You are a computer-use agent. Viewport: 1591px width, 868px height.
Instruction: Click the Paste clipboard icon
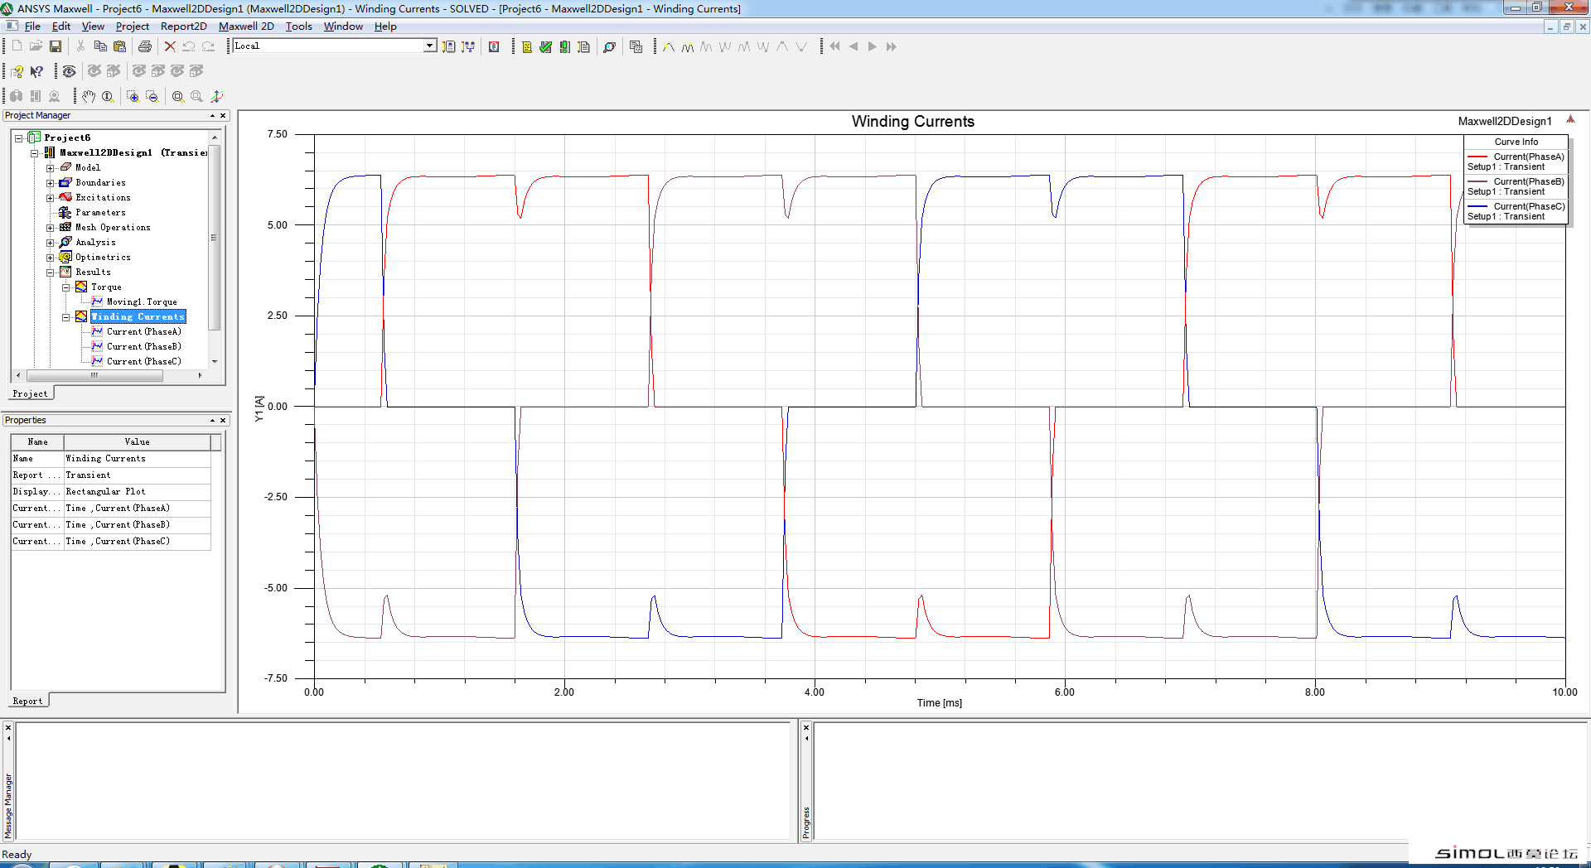tap(120, 46)
